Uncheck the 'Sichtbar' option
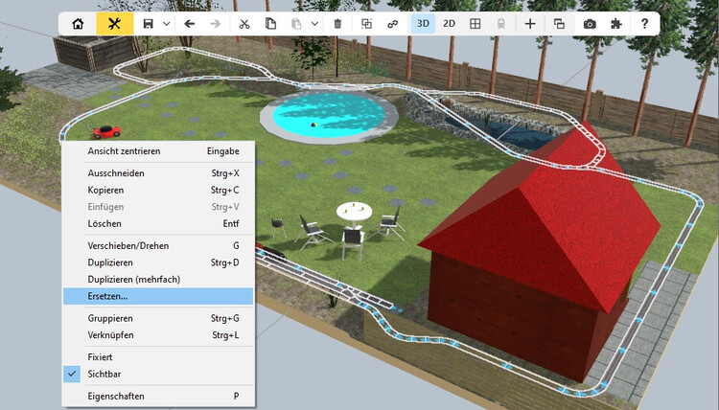 click(x=158, y=375)
